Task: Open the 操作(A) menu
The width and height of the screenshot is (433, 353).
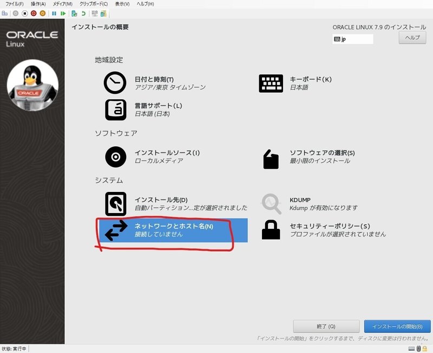Action: (x=38, y=4)
